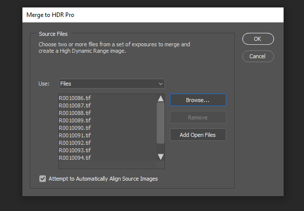
Task: Click the file list scroll up arrow
Action: [160, 99]
